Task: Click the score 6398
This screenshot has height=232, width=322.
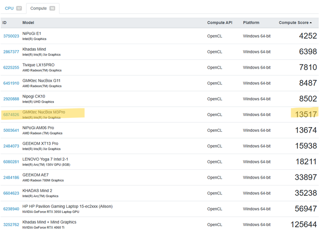Action: click(x=308, y=52)
